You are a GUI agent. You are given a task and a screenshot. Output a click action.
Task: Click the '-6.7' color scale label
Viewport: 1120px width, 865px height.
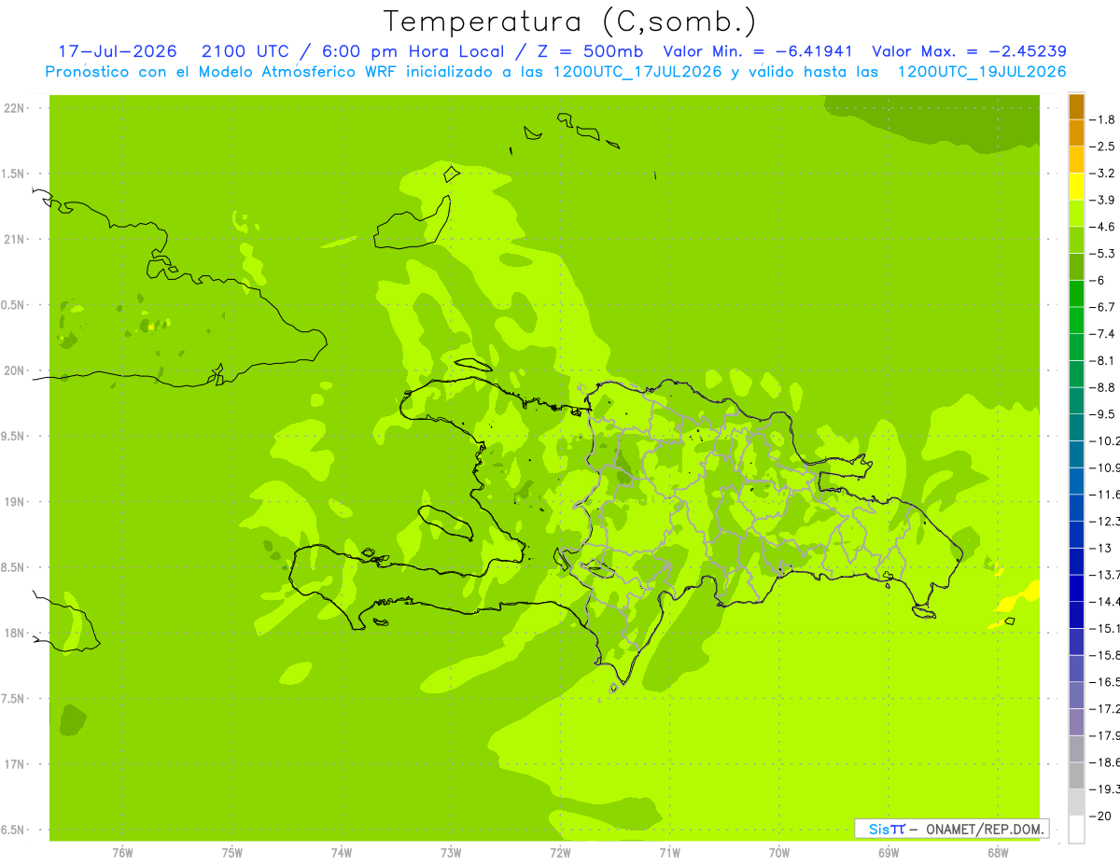pos(1103,307)
